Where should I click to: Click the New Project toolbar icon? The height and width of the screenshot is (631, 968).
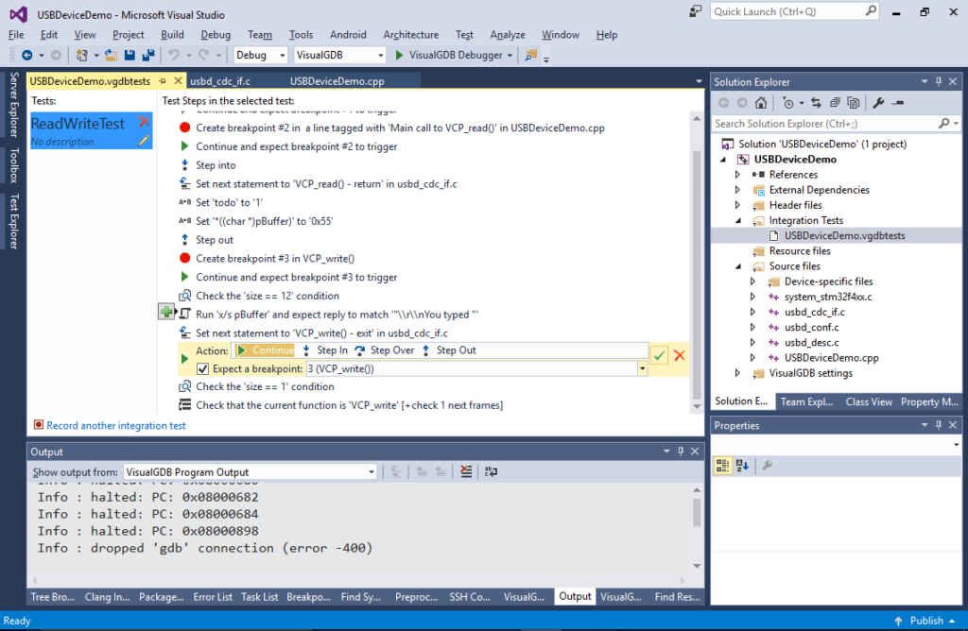(x=81, y=55)
